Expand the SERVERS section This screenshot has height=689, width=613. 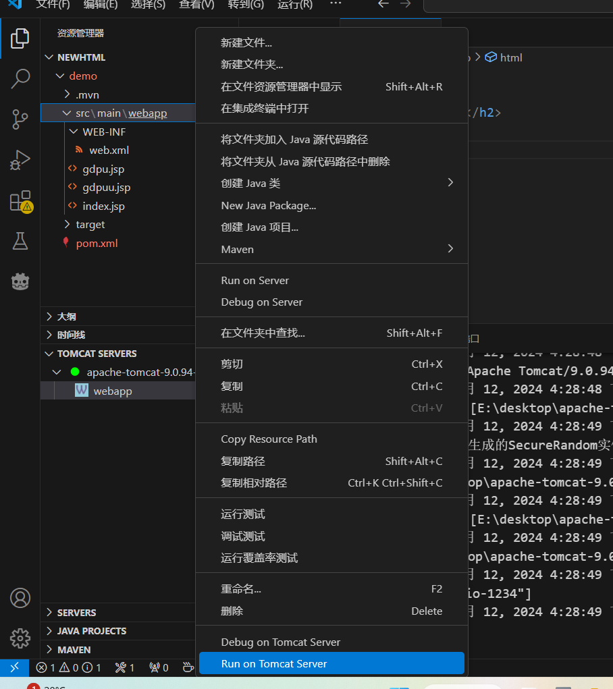[x=49, y=612]
